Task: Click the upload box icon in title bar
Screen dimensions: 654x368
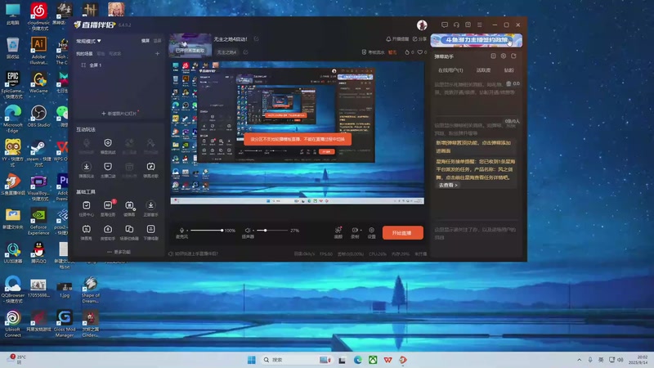Action: click(x=468, y=25)
